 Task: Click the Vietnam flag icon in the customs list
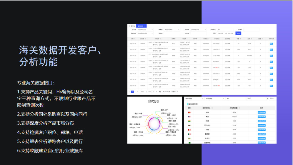coord(189,112)
